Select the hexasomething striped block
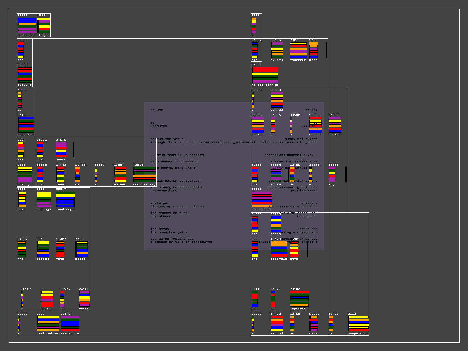The image size is (468, 351). (x=265, y=75)
